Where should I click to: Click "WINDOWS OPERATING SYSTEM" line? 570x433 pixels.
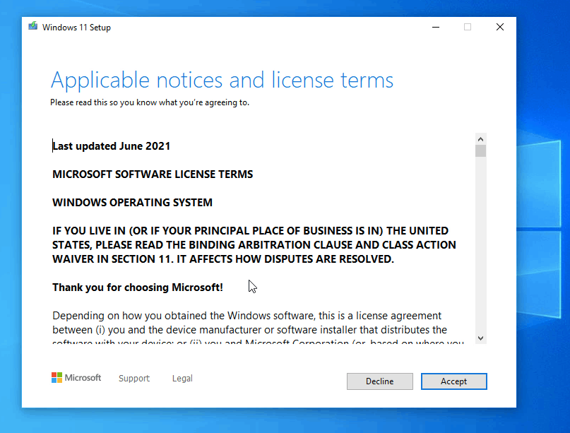(132, 202)
